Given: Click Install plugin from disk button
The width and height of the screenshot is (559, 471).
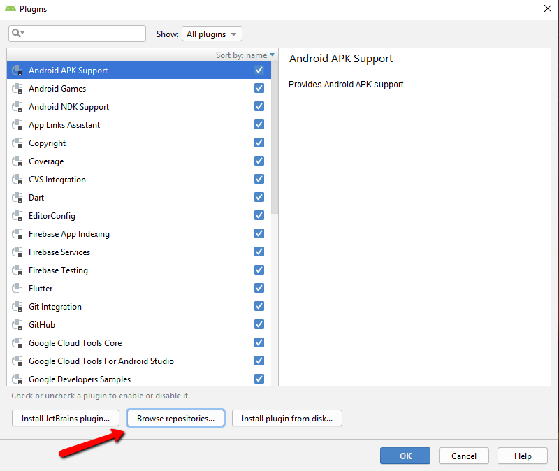Looking at the screenshot, I should (x=287, y=418).
